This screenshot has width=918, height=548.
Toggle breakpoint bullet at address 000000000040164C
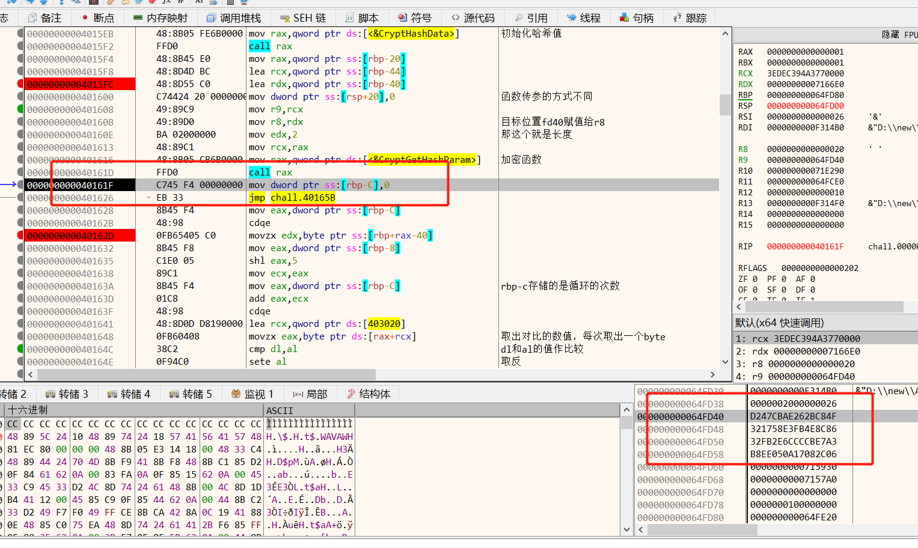coord(20,349)
